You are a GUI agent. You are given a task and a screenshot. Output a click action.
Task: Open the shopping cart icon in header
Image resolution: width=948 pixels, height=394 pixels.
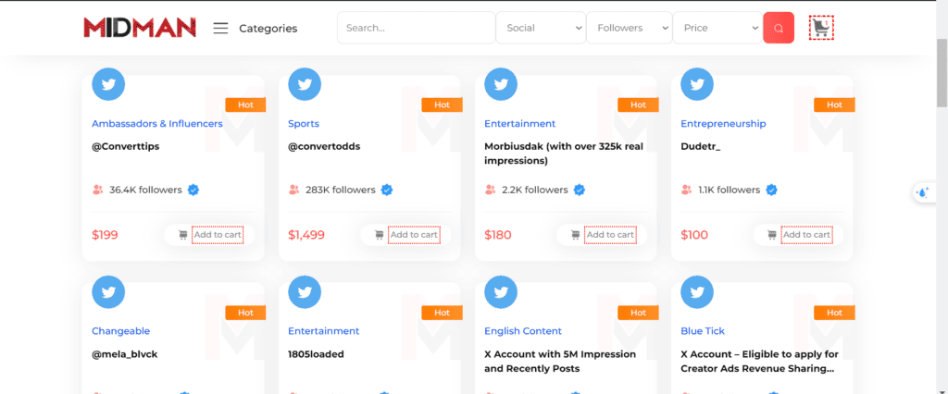point(820,28)
